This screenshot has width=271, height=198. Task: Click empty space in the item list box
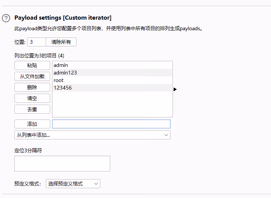coord(112,104)
